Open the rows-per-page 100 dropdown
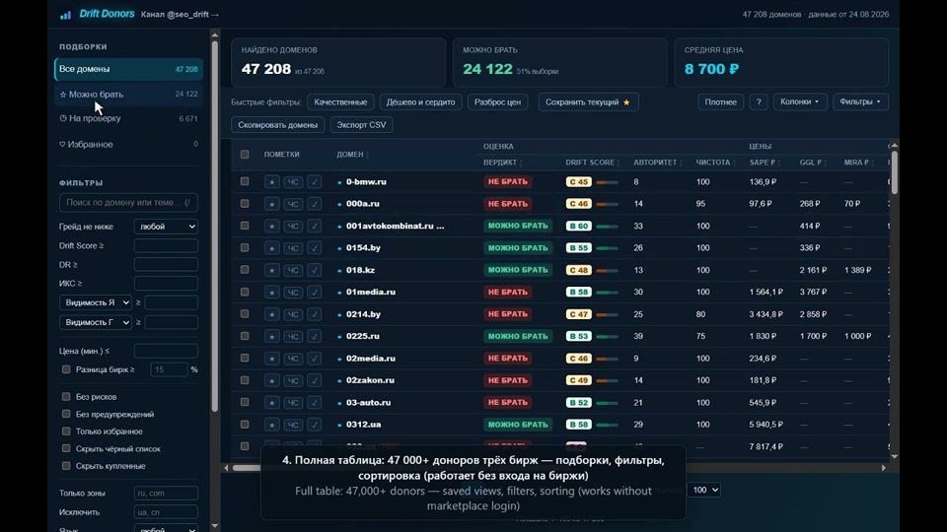The image size is (947, 532). 703,490
